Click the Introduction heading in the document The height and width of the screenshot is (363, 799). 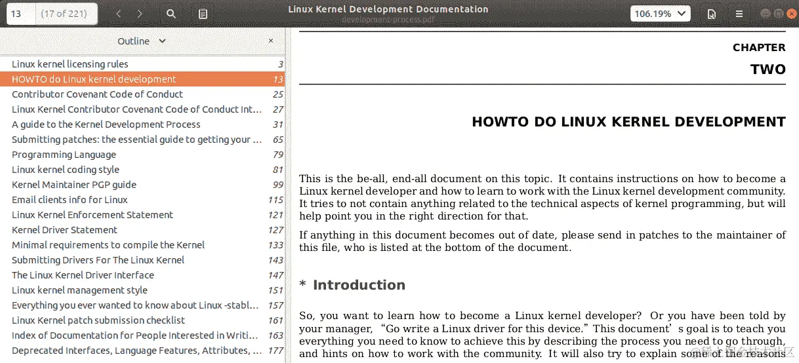tap(359, 285)
